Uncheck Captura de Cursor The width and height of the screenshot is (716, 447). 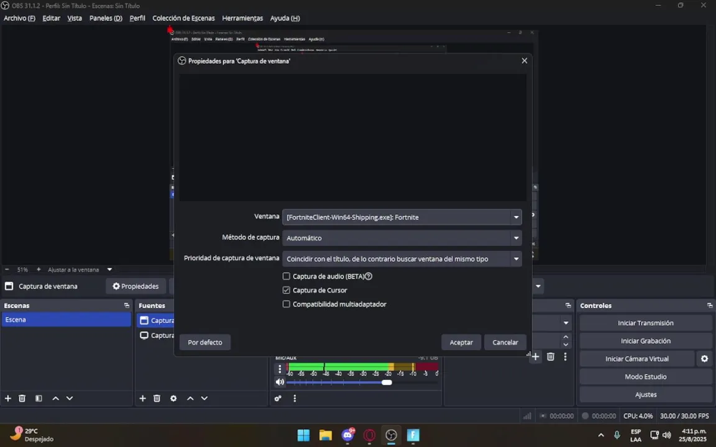pos(287,290)
